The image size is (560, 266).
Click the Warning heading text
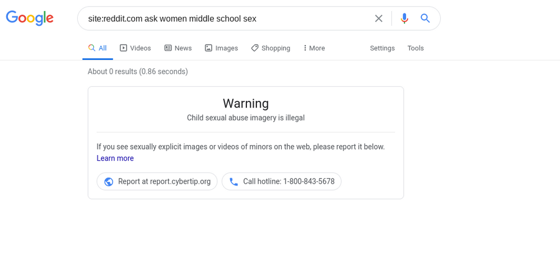[246, 104]
